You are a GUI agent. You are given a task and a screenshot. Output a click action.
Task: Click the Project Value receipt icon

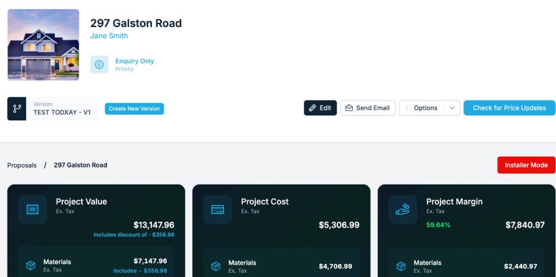pos(32,210)
